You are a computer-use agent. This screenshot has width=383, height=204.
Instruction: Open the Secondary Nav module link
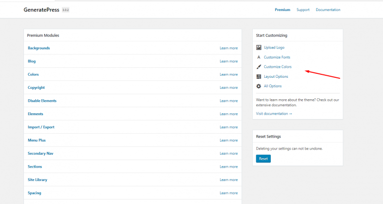tap(40, 154)
